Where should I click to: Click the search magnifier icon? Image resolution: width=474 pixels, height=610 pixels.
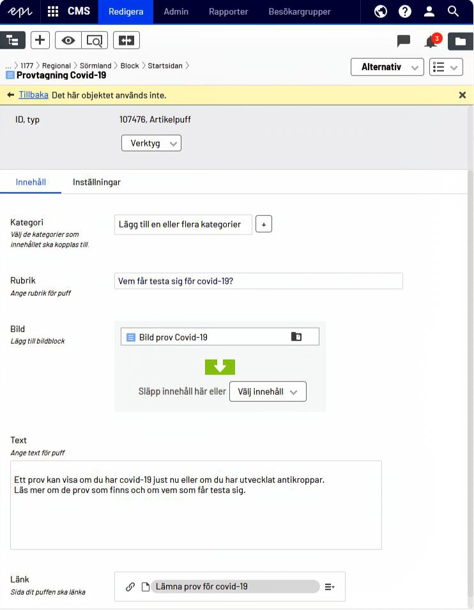[454, 11]
